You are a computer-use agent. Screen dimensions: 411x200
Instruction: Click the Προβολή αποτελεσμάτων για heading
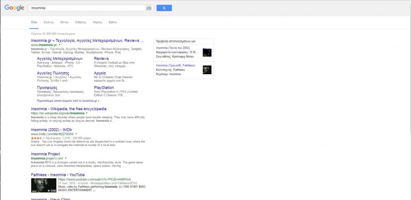pos(176,41)
